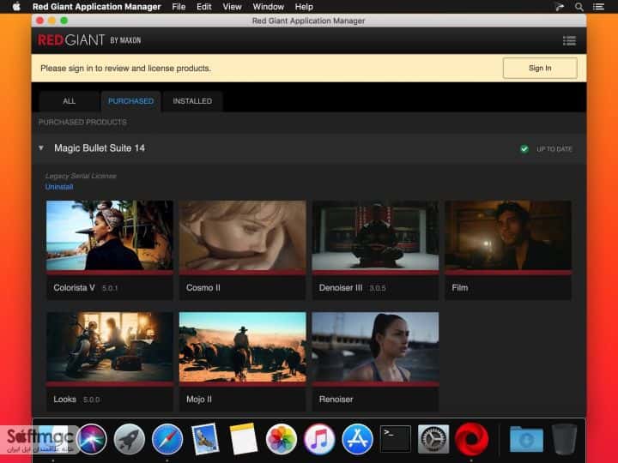Open Photos app in the dock
The width and height of the screenshot is (618, 463).
(x=281, y=439)
